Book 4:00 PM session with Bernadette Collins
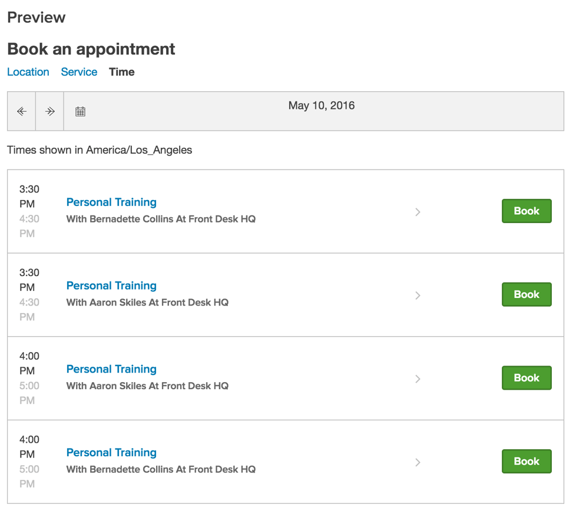 tap(527, 461)
